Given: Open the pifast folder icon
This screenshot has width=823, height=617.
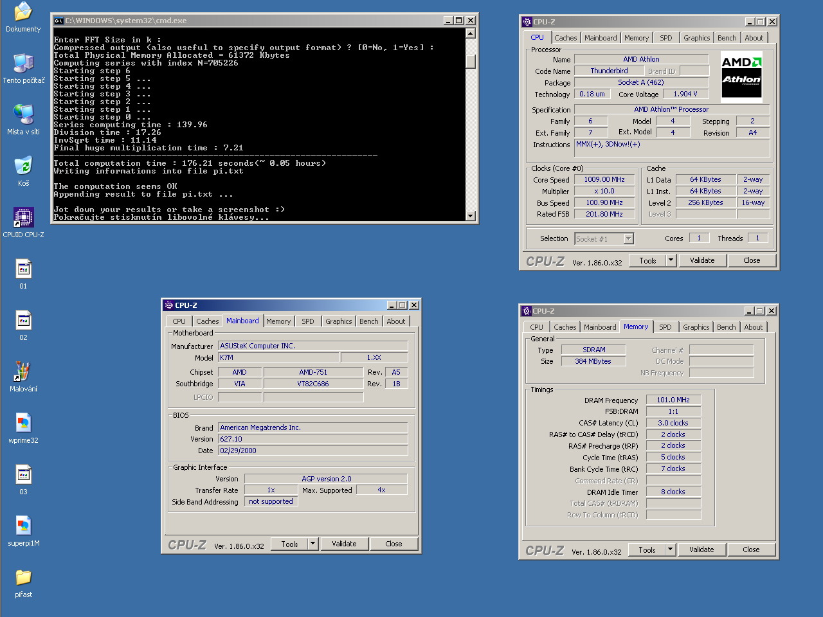Looking at the screenshot, I should click(x=23, y=582).
